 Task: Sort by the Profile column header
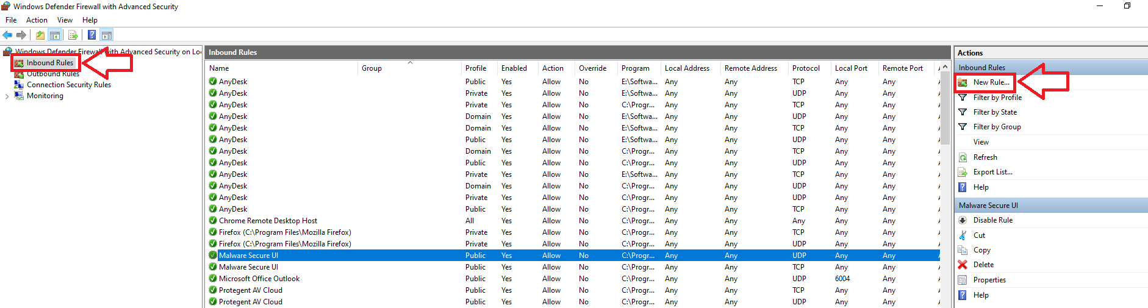479,68
